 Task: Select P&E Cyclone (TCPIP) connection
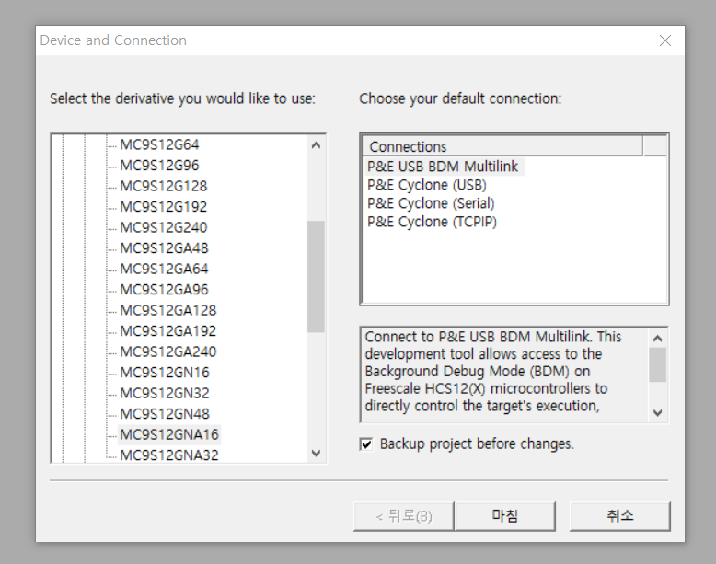432,222
